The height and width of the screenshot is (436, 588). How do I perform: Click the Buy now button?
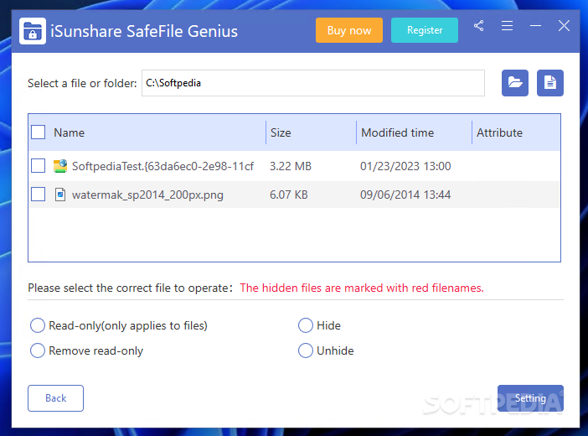tap(349, 30)
